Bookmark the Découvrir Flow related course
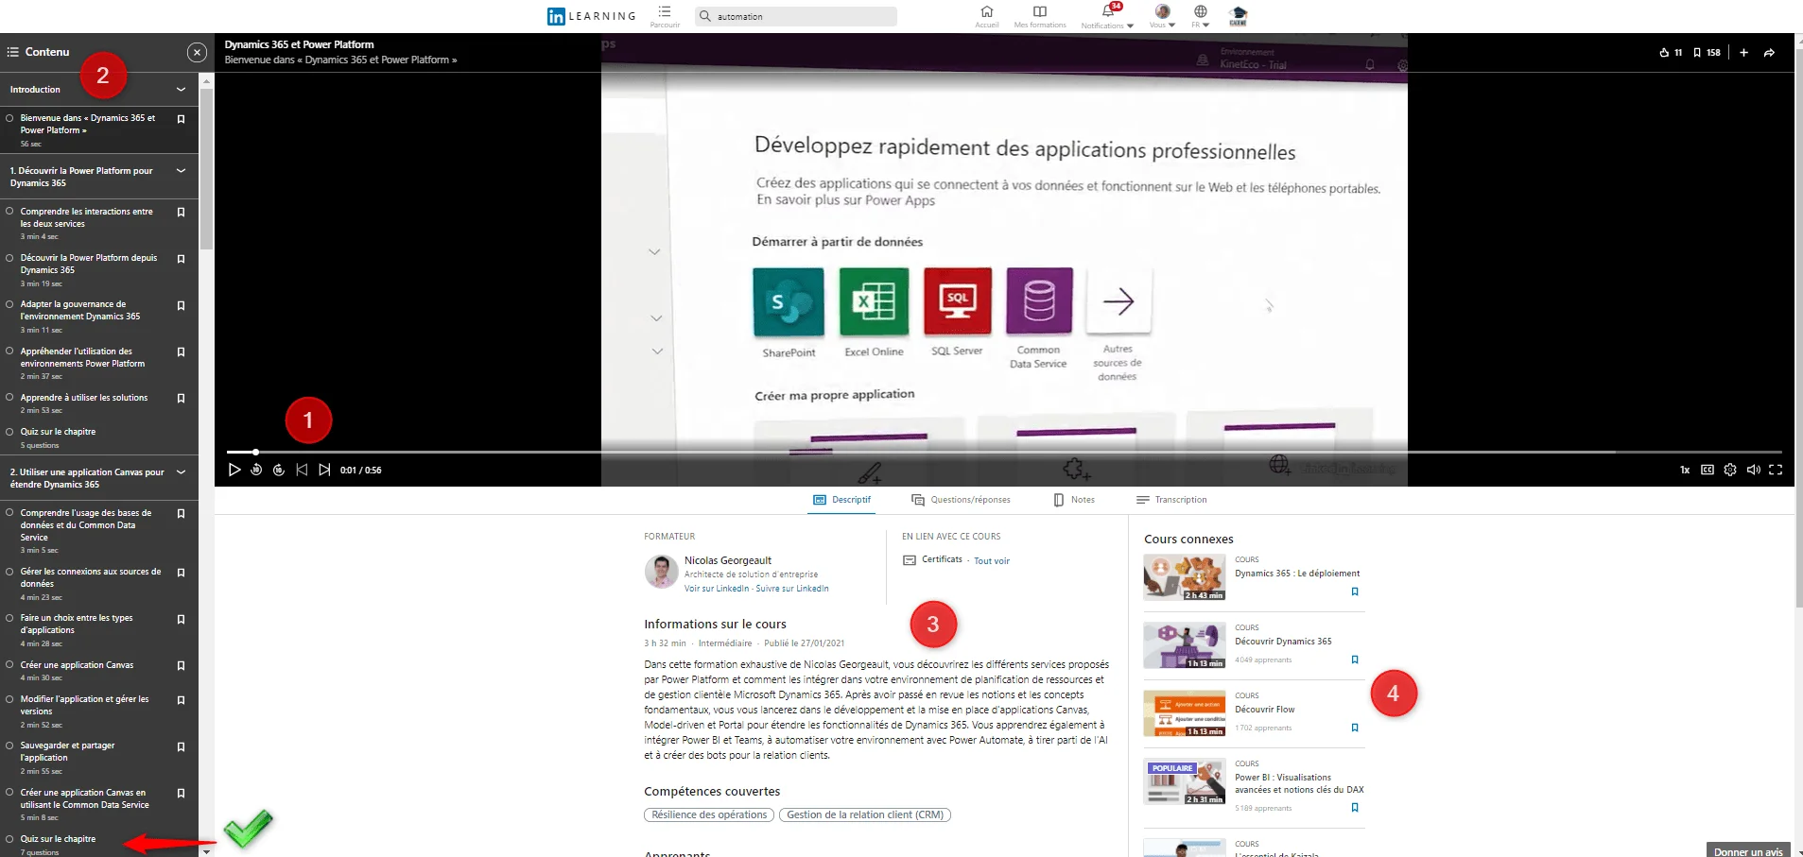 (1355, 728)
